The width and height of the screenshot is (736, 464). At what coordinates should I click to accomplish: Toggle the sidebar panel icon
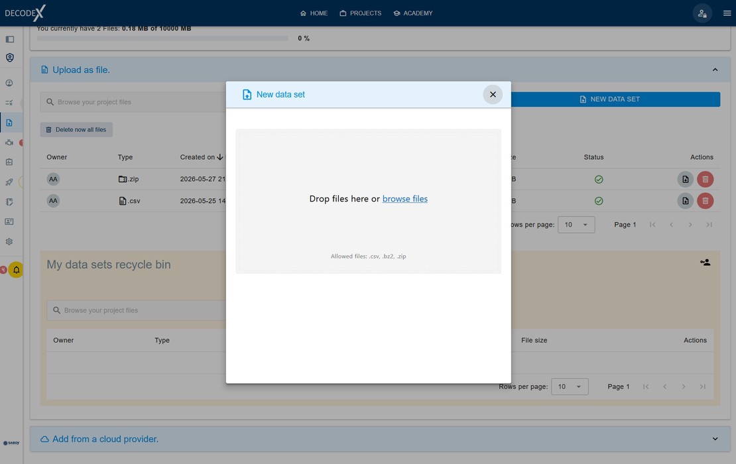[9, 39]
